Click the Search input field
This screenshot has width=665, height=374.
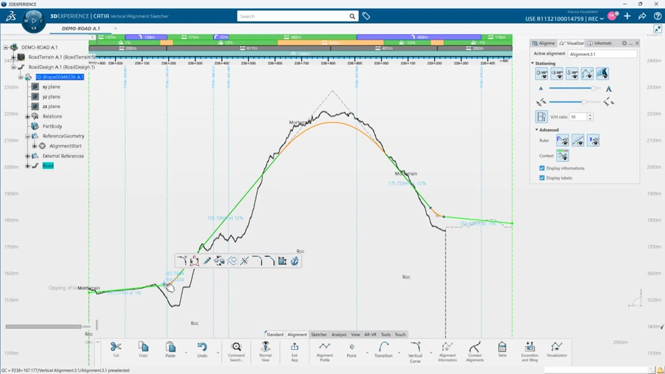pos(292,16)
